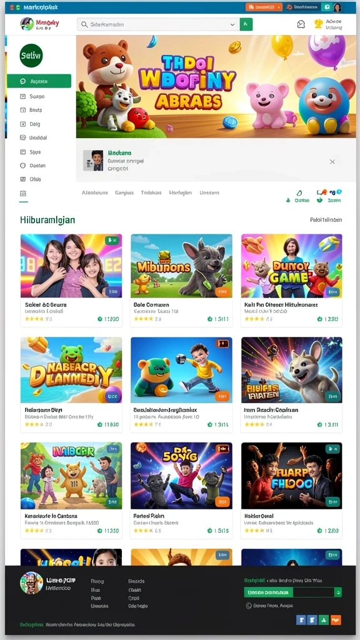Viewport: 360px width, 640px height.
Task: Click the star rating under the three-women card
Action: [x=34, y=319]
